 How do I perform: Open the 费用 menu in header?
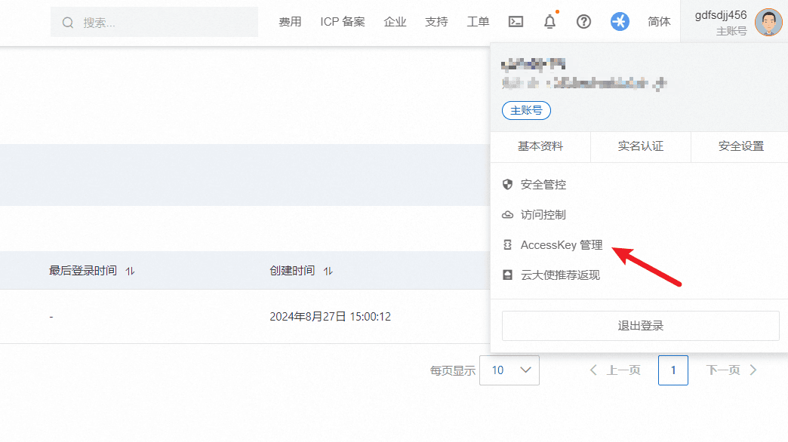290,22
